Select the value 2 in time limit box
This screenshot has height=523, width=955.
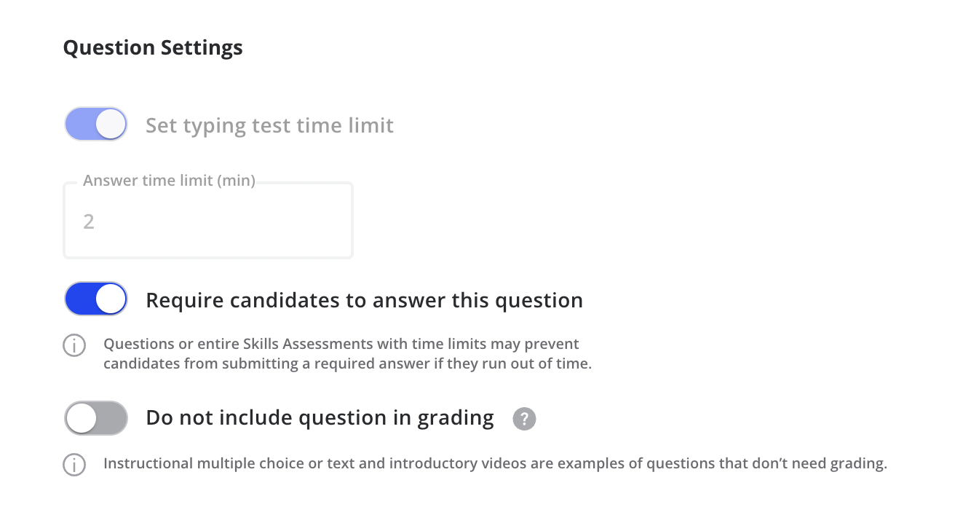[89, 221]
